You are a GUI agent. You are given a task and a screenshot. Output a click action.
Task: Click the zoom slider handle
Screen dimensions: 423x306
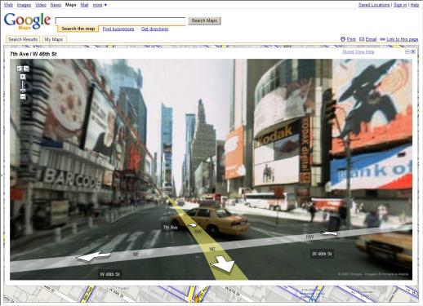23,90
